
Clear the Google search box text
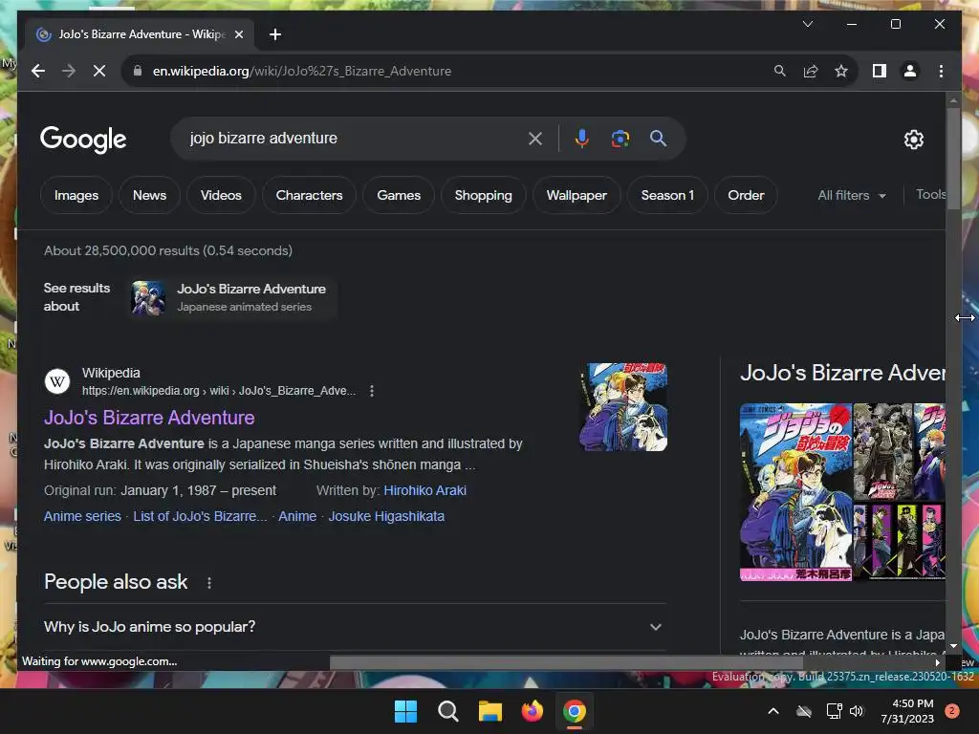[x=535, y=139]
